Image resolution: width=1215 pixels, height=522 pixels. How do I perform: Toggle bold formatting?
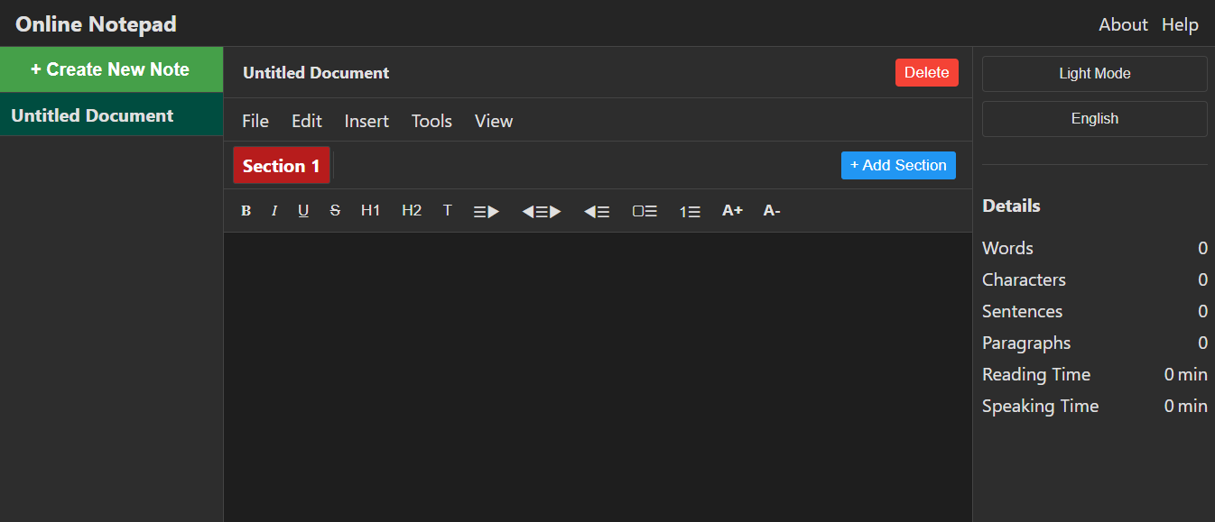(x=246, y=210)
